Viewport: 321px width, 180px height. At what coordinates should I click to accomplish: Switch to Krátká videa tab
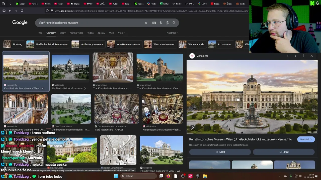click(x=76, y=33)
